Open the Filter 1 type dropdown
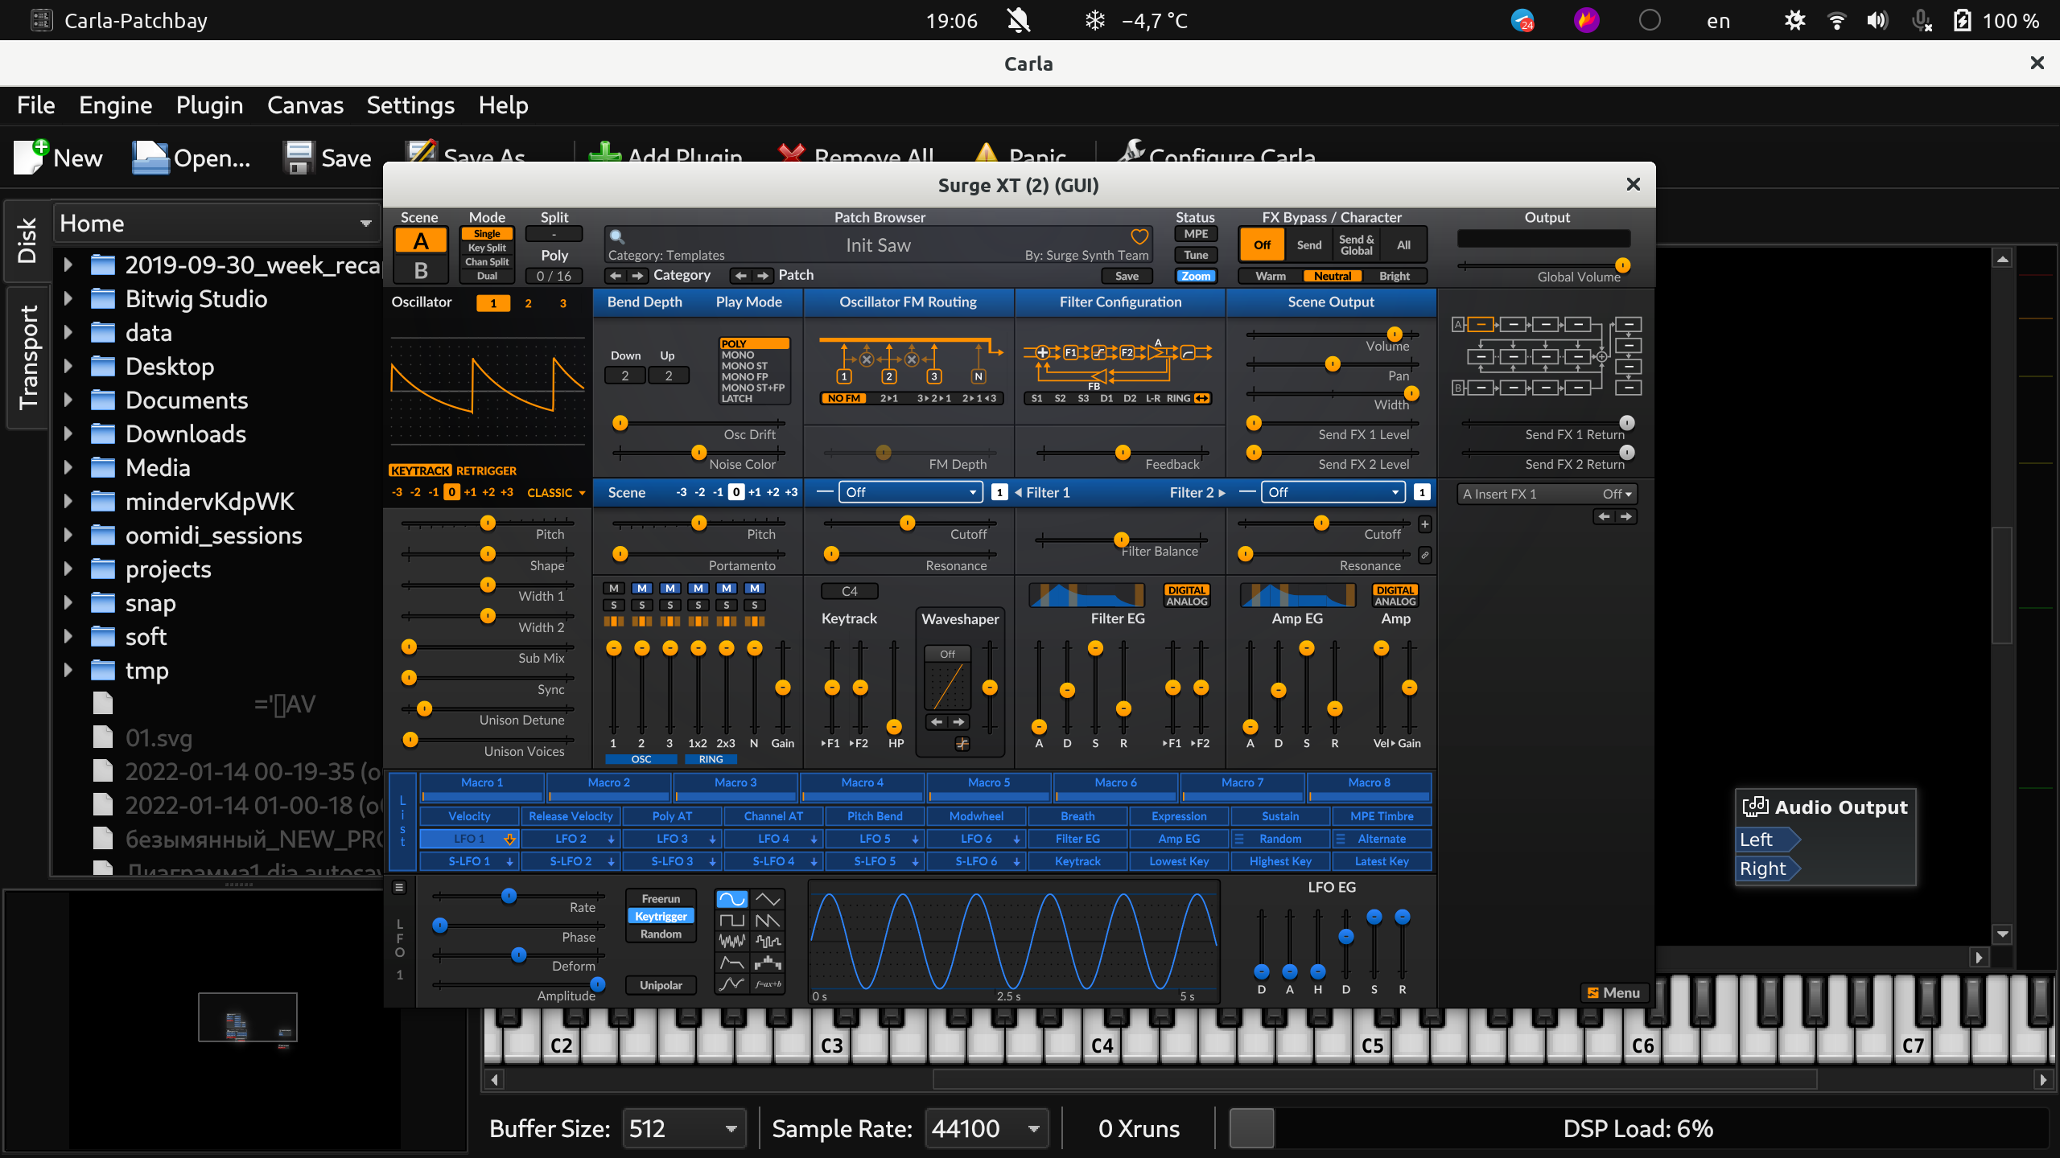The height and width of the screenshot is (1158, 2060). [x=909, y=491]
